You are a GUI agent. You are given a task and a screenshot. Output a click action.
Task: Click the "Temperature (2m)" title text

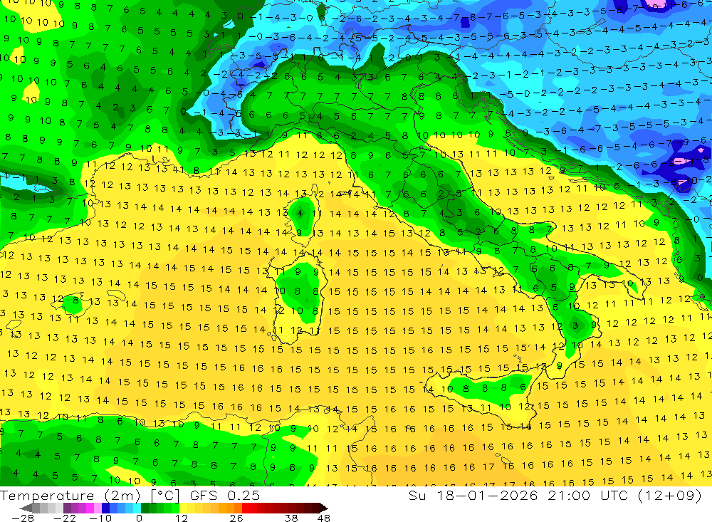[x=70, y=495]
